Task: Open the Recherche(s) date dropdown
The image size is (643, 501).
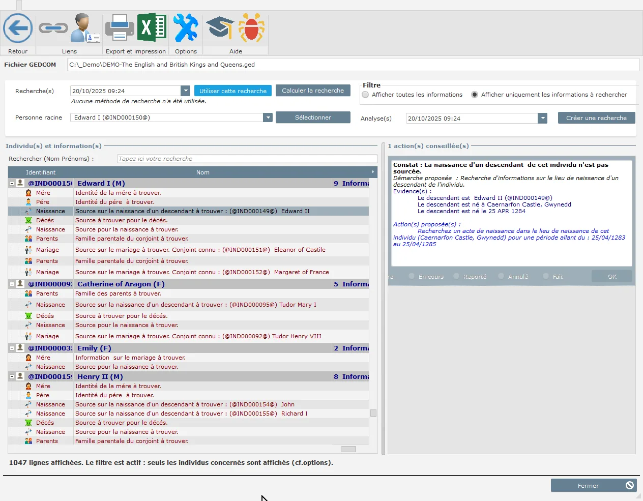Action: coord(185,91)
